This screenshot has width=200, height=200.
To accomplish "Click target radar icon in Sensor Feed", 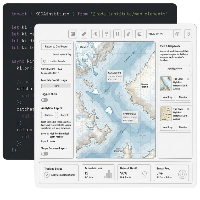I will (182, 174).
